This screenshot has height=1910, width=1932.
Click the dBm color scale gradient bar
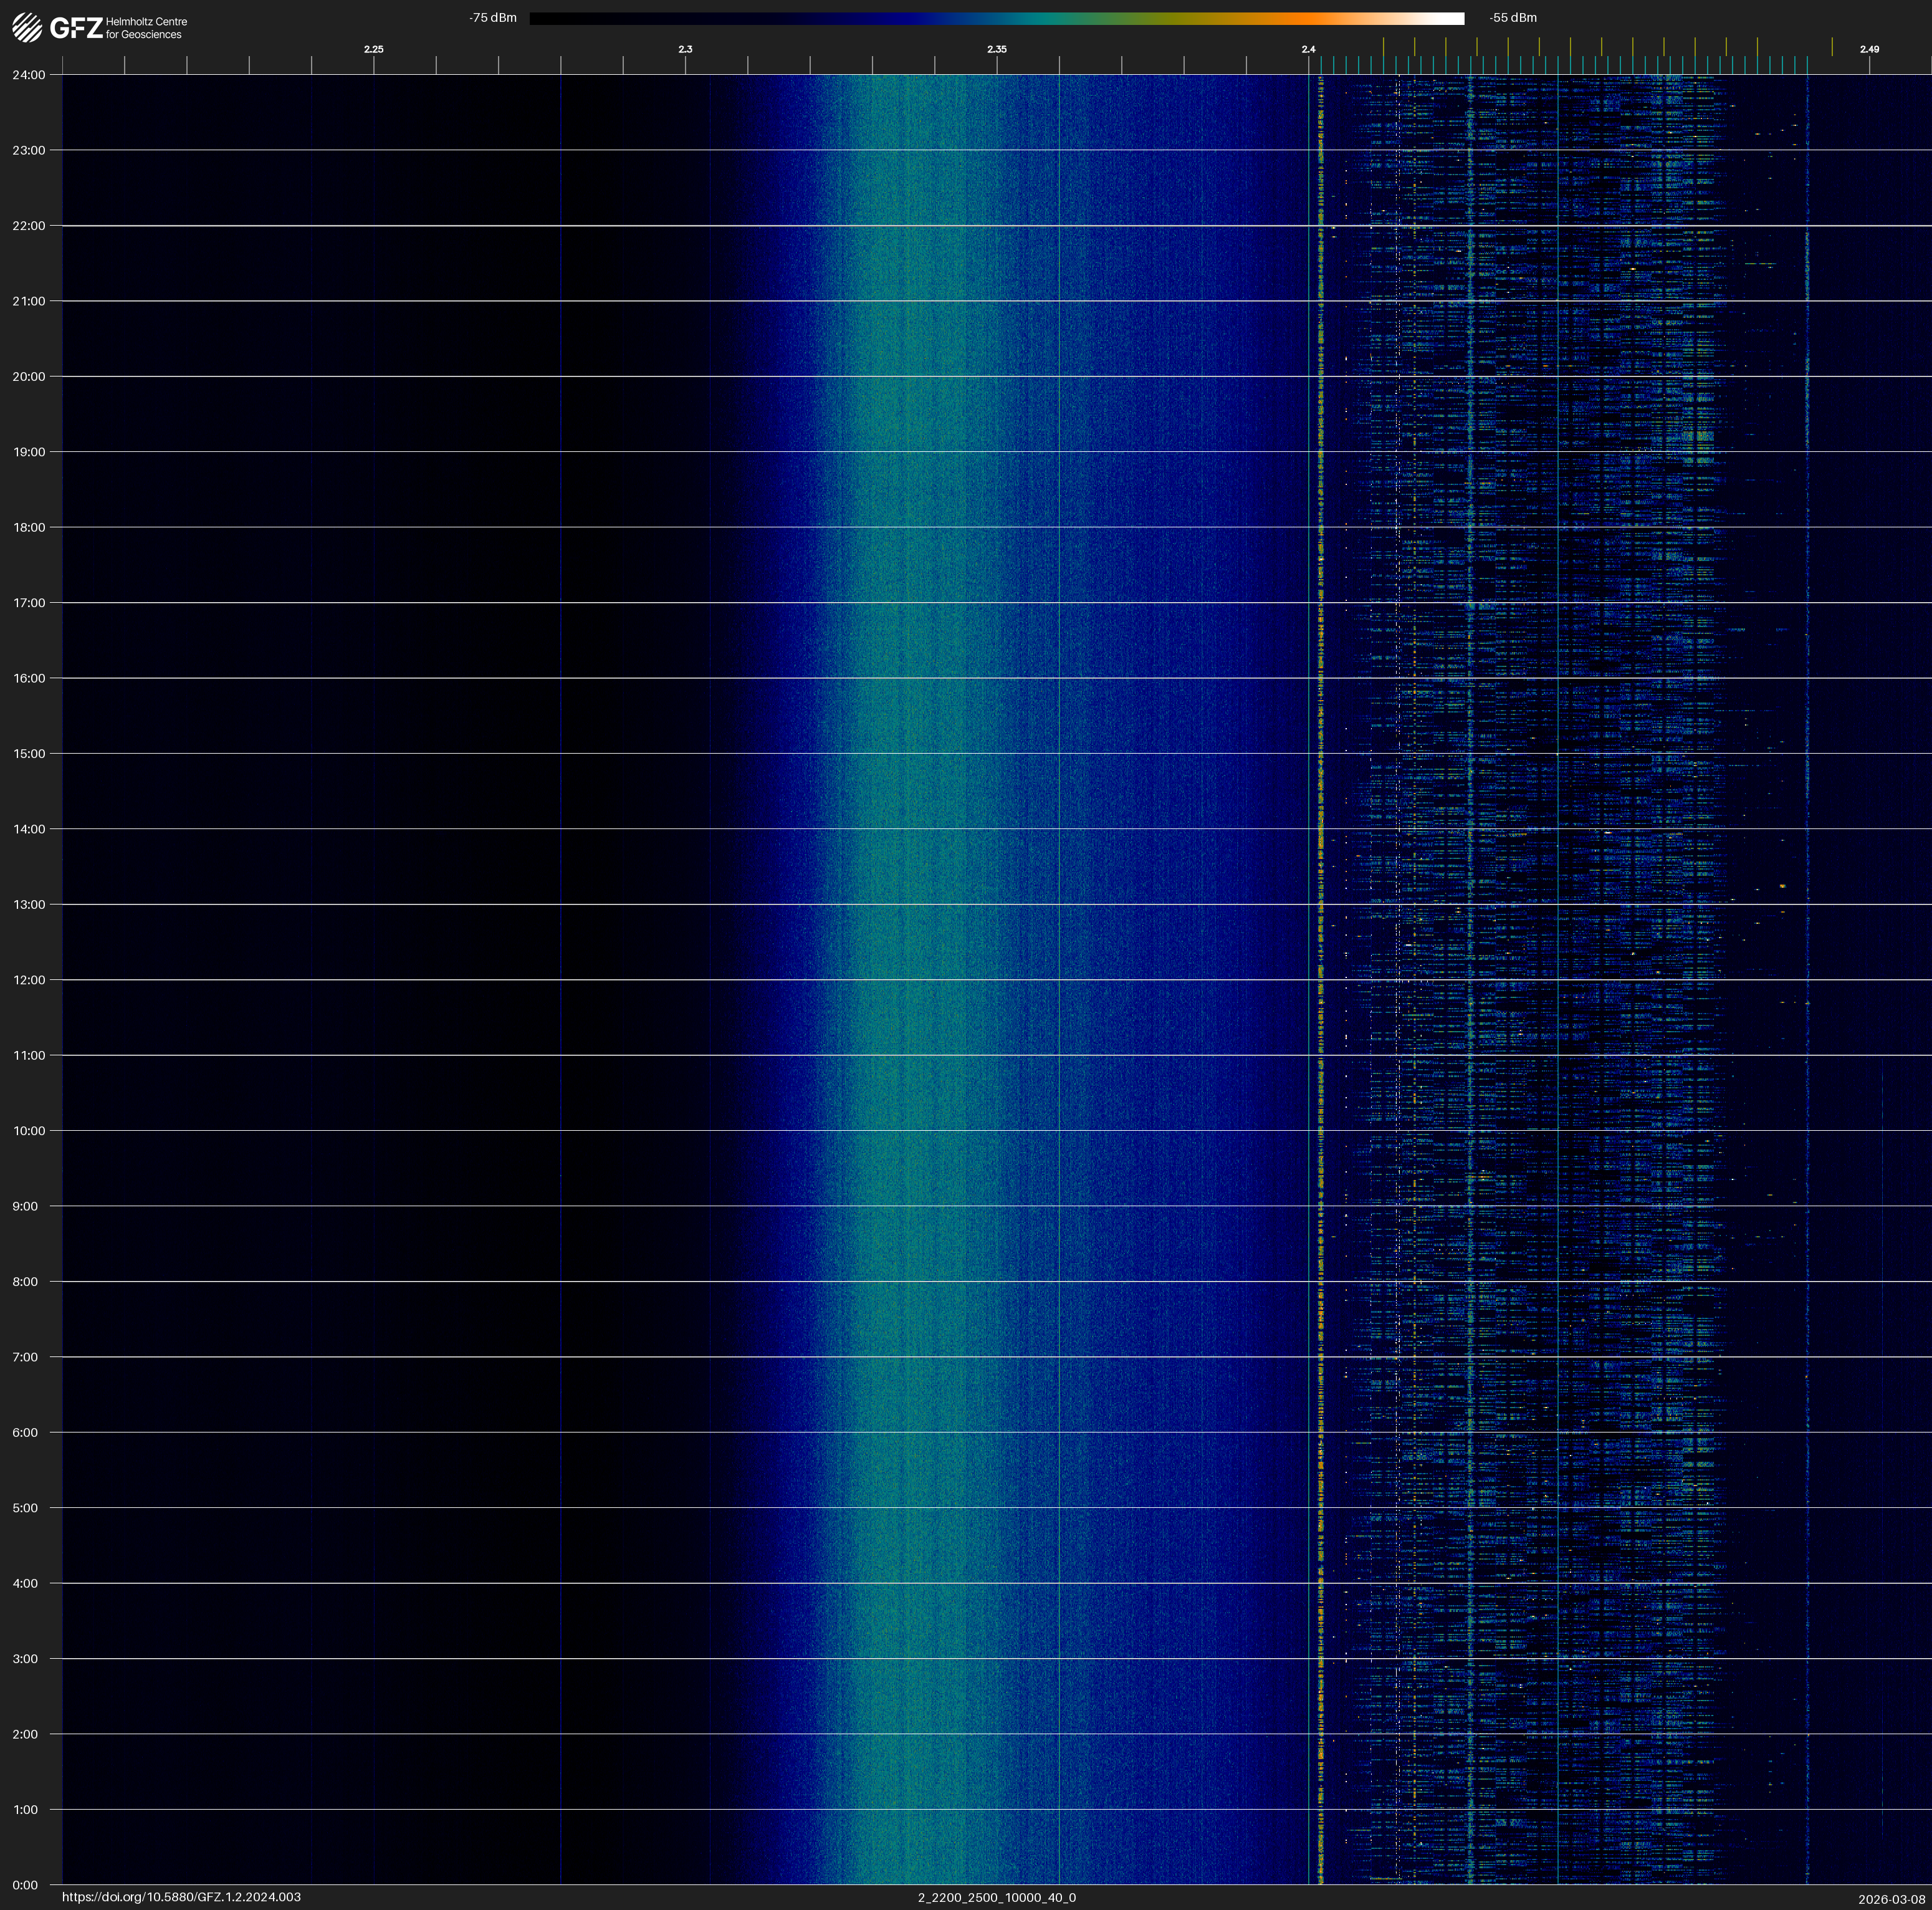click(x=996, y=18)
